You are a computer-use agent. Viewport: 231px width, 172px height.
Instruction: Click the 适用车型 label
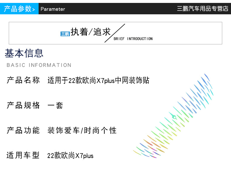(23, 155)
